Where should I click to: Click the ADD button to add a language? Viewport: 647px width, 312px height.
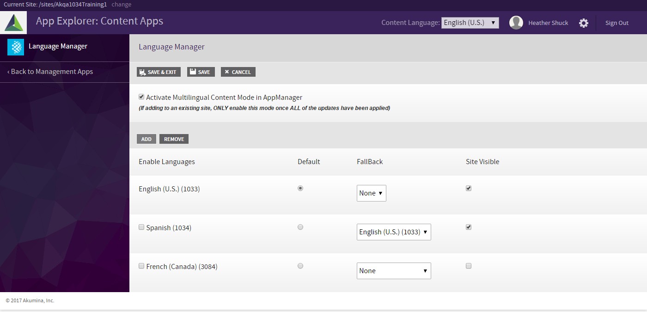coord(146,139)
